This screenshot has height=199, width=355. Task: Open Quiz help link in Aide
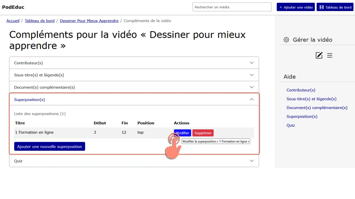pyautogui.click(x=291, y=125)
